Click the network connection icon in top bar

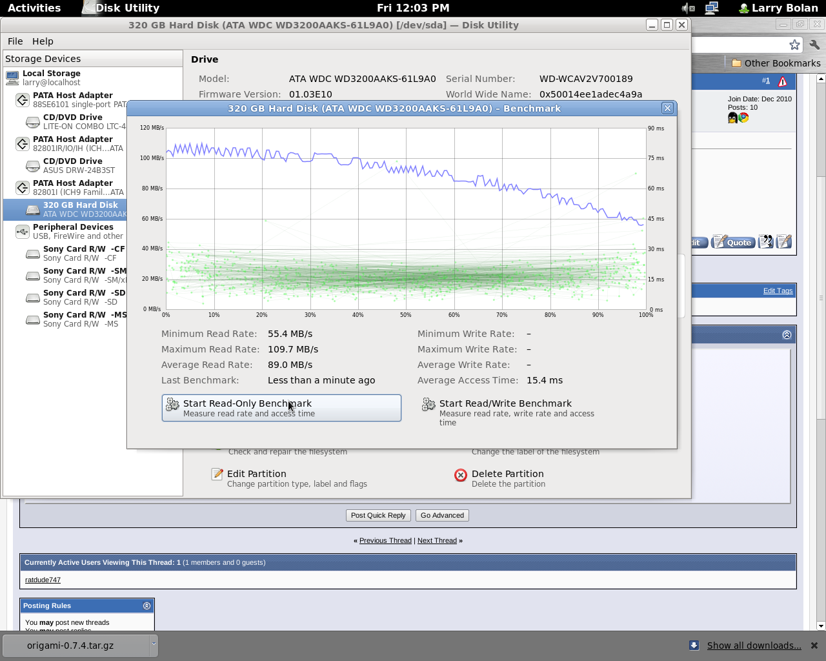[x=712, y=8]
